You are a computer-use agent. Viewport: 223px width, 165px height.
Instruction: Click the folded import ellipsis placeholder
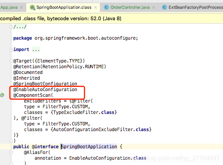(36, 50)
